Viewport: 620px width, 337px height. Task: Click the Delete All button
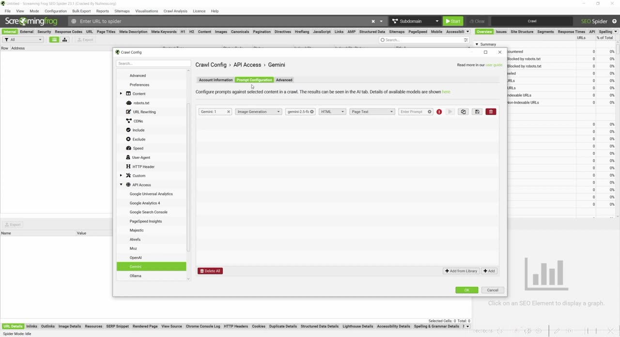(x=210, y=271)
